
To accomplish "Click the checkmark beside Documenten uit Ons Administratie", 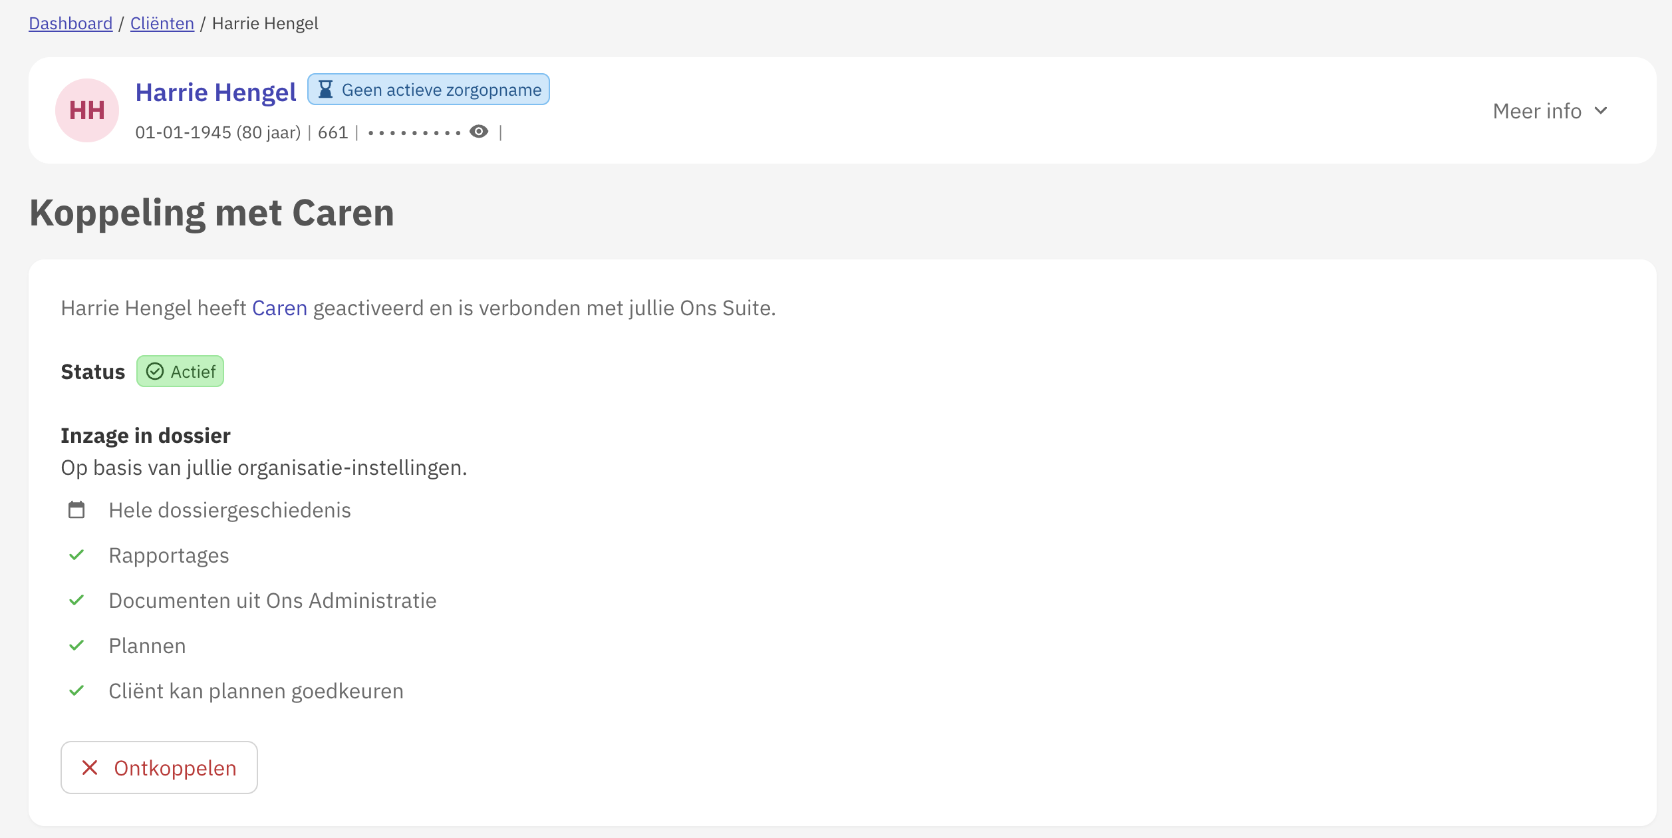I will [76, 600].
